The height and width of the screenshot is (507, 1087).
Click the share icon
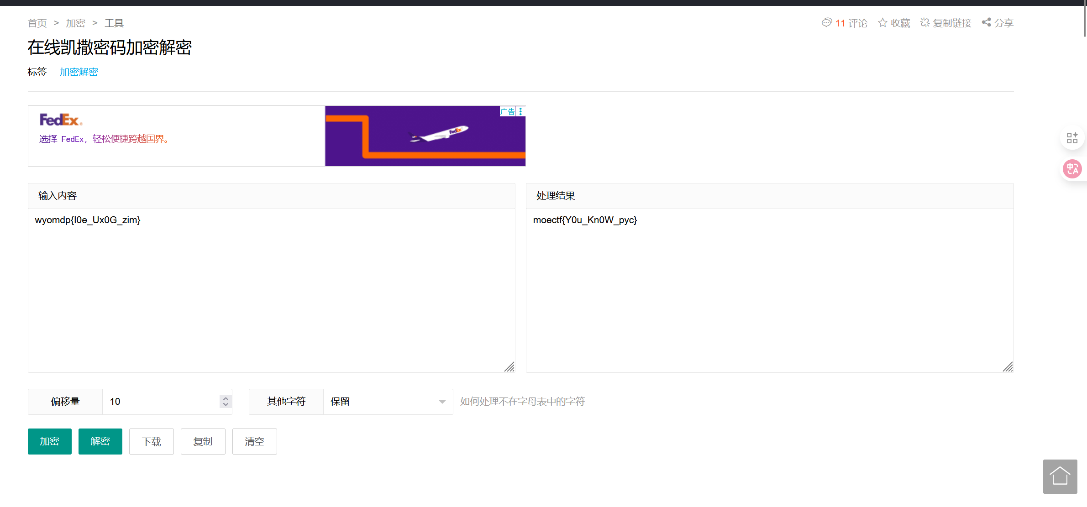(987, 22)
